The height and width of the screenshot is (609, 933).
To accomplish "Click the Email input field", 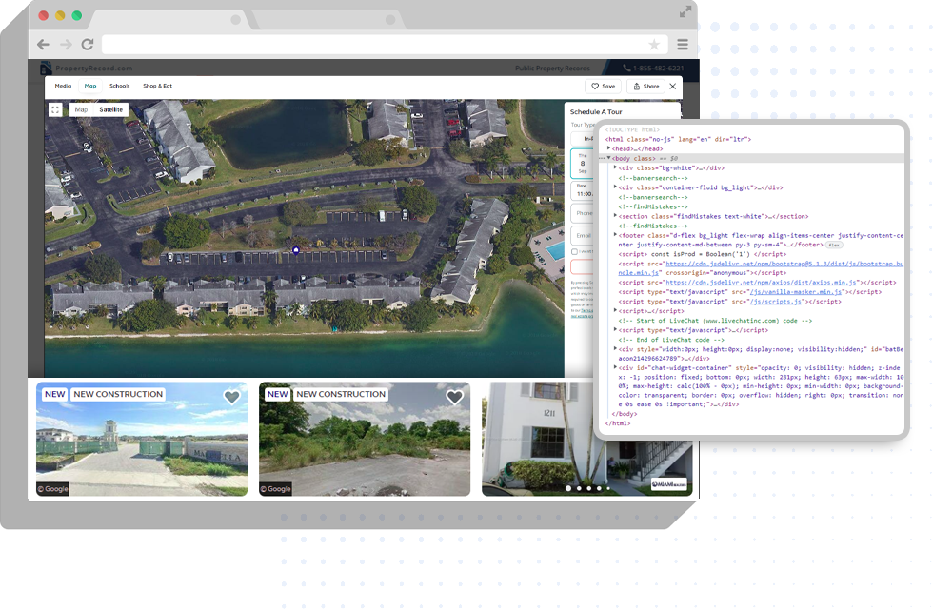I will (582, 236).
